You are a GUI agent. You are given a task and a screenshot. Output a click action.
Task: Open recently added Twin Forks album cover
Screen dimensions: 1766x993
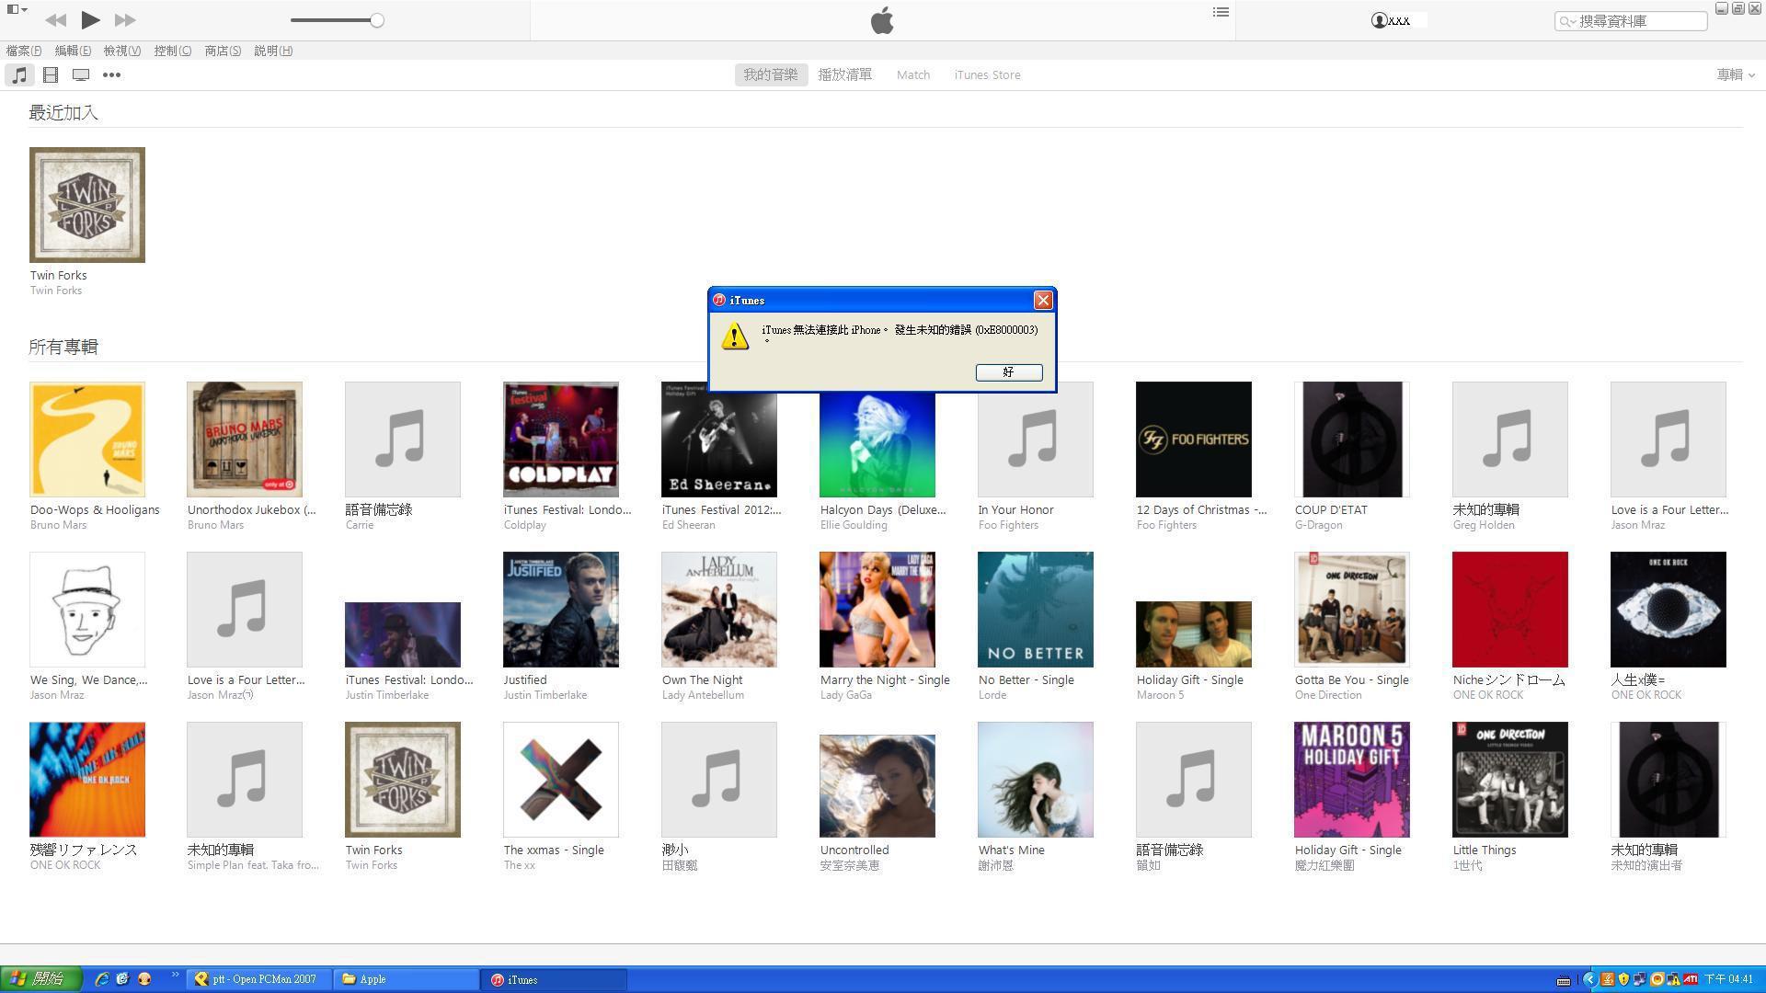87,205
